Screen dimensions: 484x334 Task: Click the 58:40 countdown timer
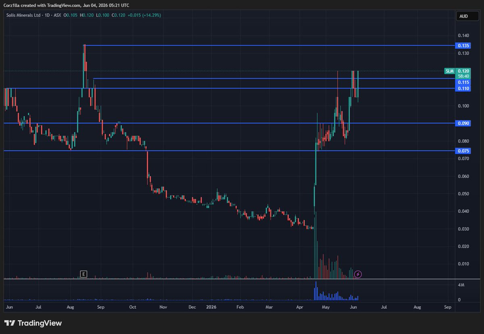463,76
